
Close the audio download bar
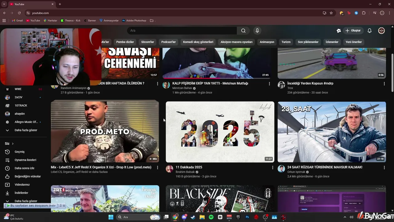point(64,205)
